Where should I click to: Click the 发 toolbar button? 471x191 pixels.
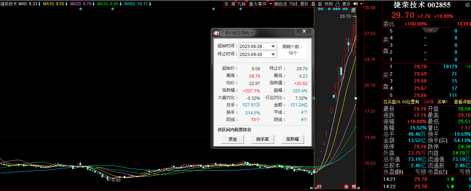[226, 4]
